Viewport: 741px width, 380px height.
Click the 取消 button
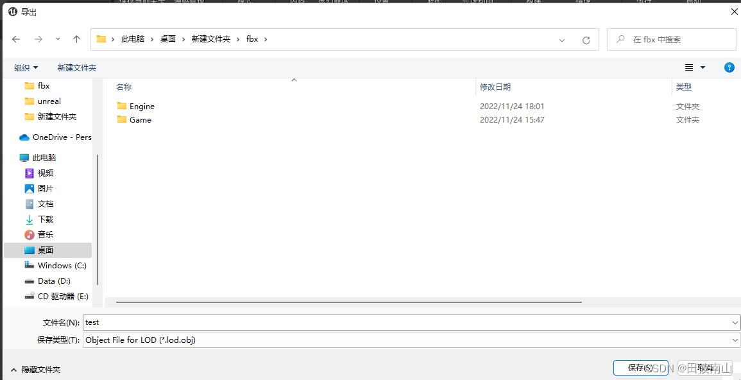pyautogui.click(x=705, y=367)
